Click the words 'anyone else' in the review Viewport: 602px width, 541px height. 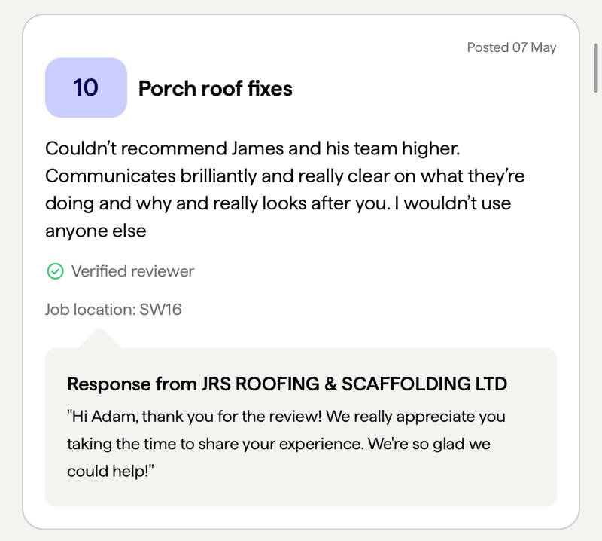(x=96, y=231)
